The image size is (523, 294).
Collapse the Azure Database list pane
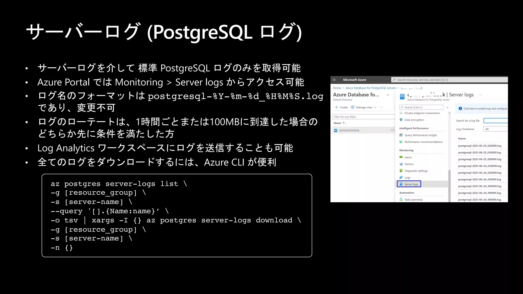pos(388,95)
